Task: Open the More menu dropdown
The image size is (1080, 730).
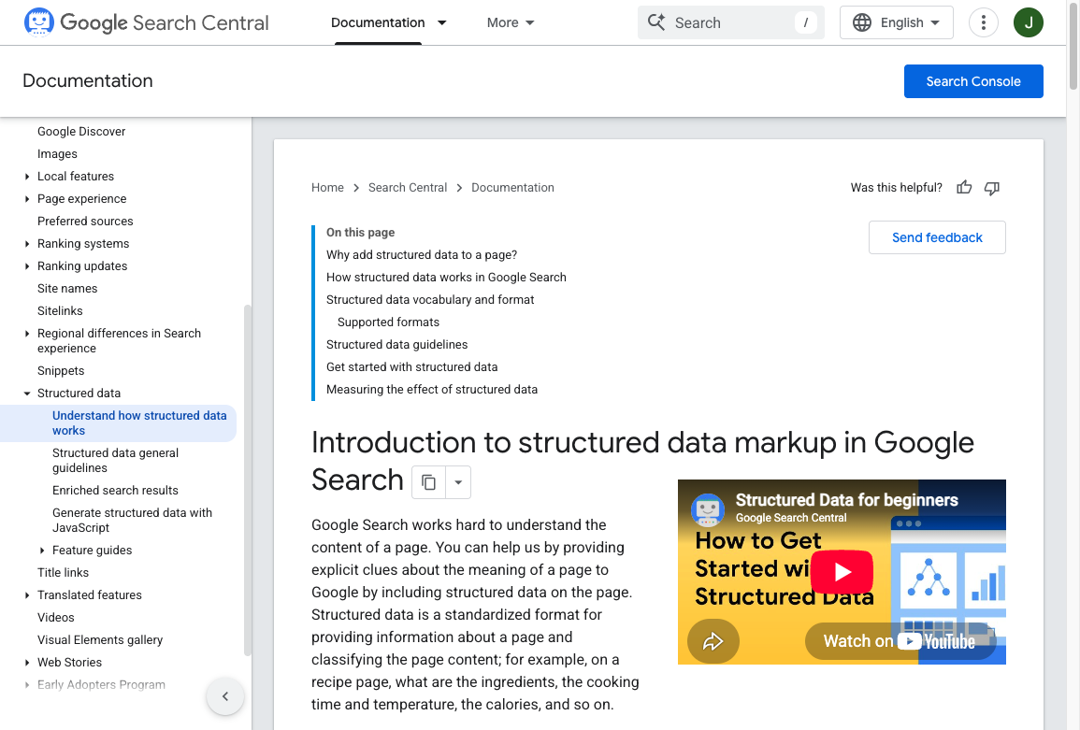Action: click(x=511, y=22)
